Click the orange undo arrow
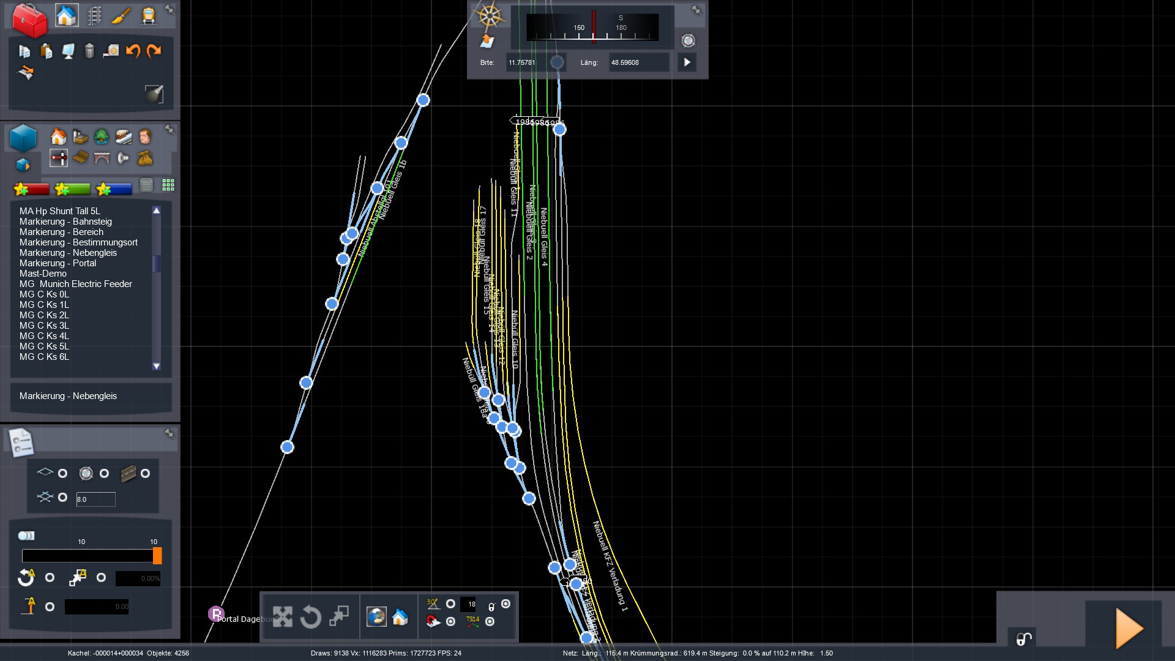Image resolution: width=1175 pixels, height=661 pixels. tap(133, 51)
